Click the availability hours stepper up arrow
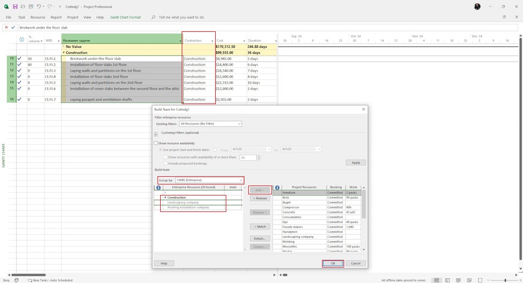The height and width of the screenshot is (283, 523). pos(259,156)
